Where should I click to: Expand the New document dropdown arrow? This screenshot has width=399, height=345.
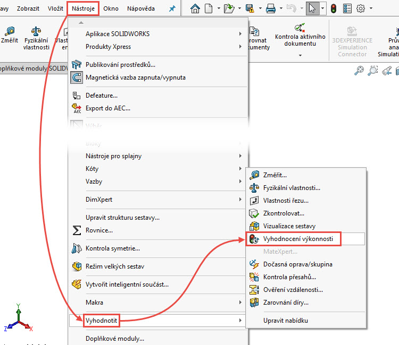point(219,8)
